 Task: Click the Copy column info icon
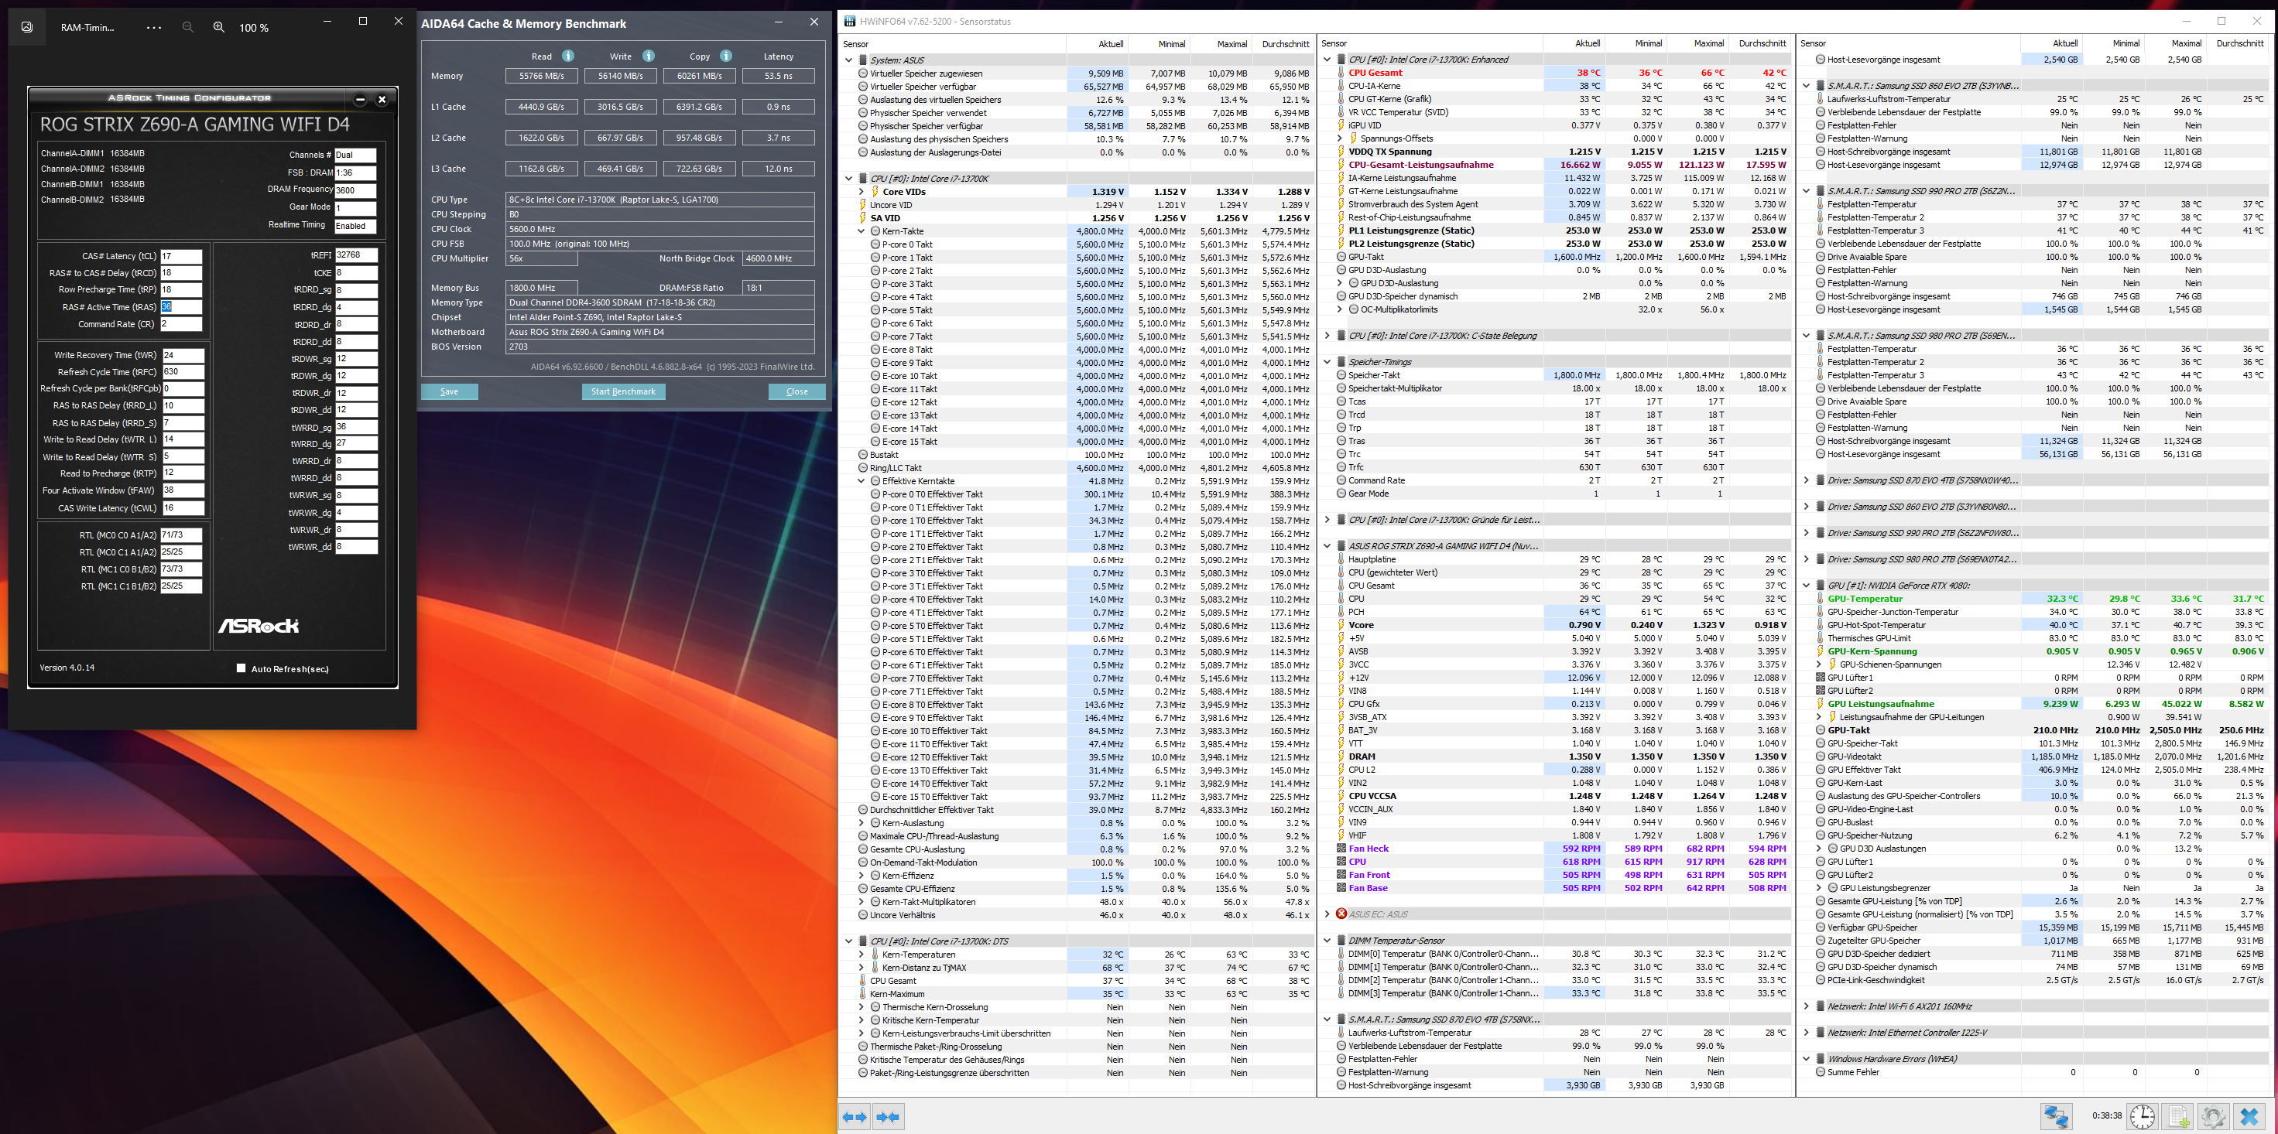click(x=725, y=56)
